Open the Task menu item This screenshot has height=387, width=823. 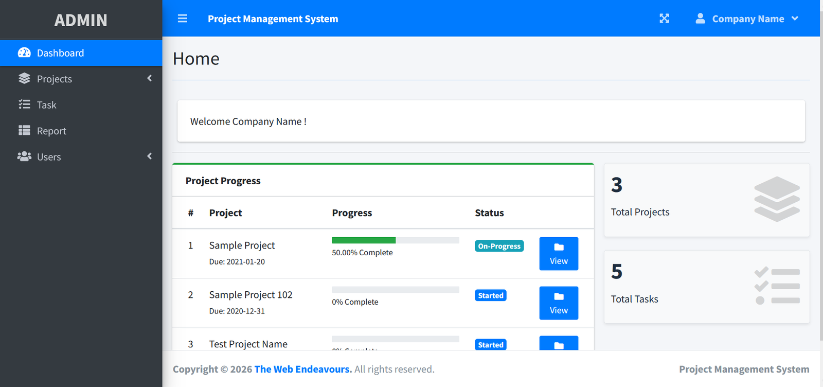point(47,105)
